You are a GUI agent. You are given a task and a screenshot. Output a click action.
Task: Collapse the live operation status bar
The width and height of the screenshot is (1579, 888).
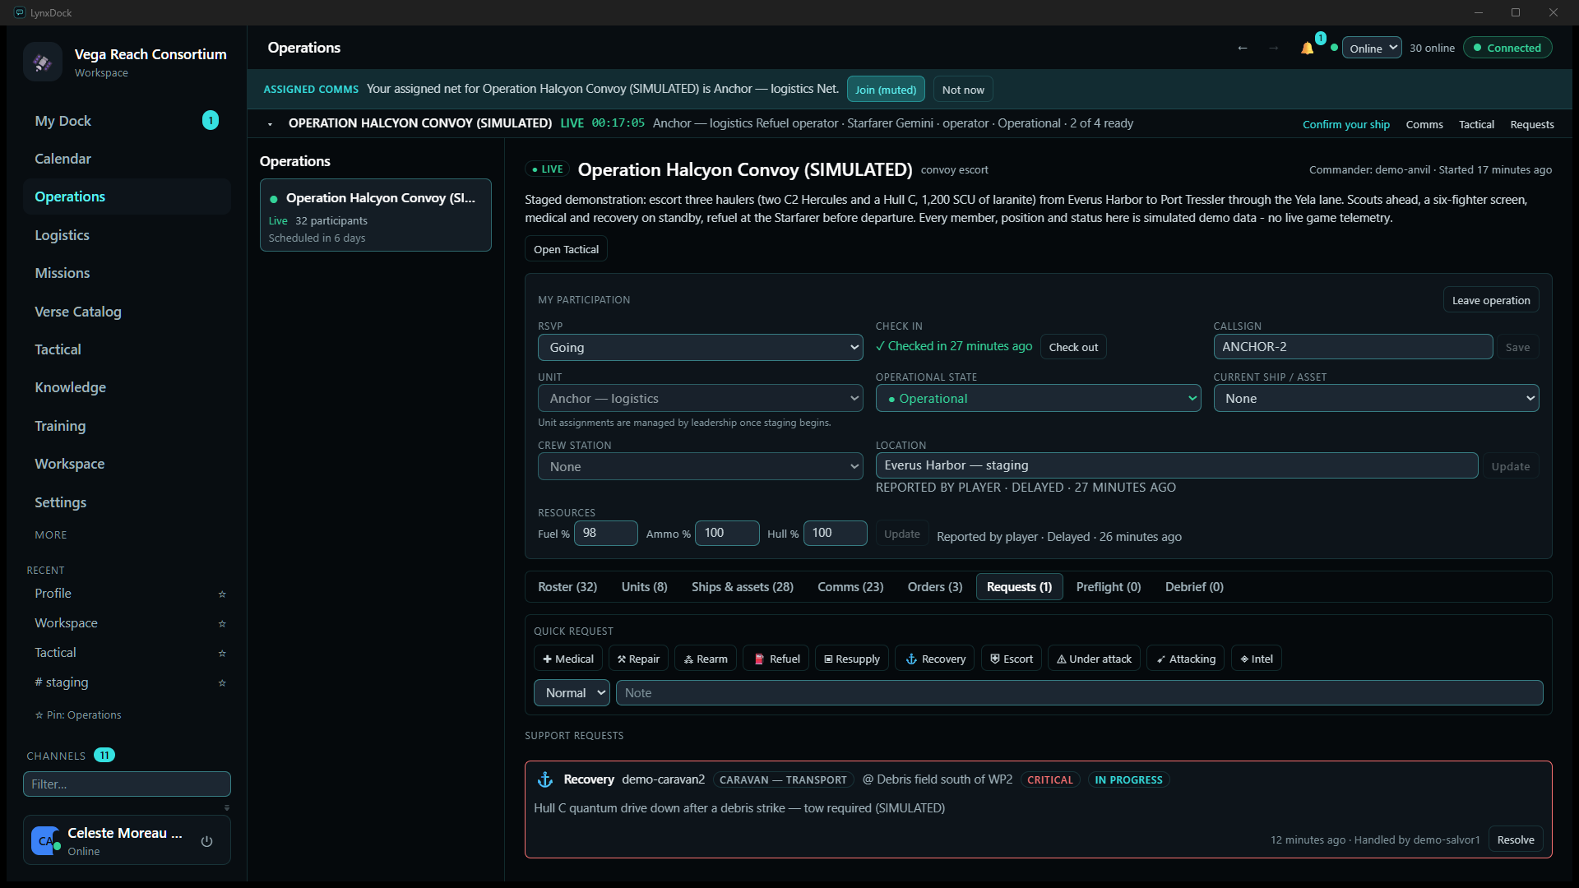270,124
